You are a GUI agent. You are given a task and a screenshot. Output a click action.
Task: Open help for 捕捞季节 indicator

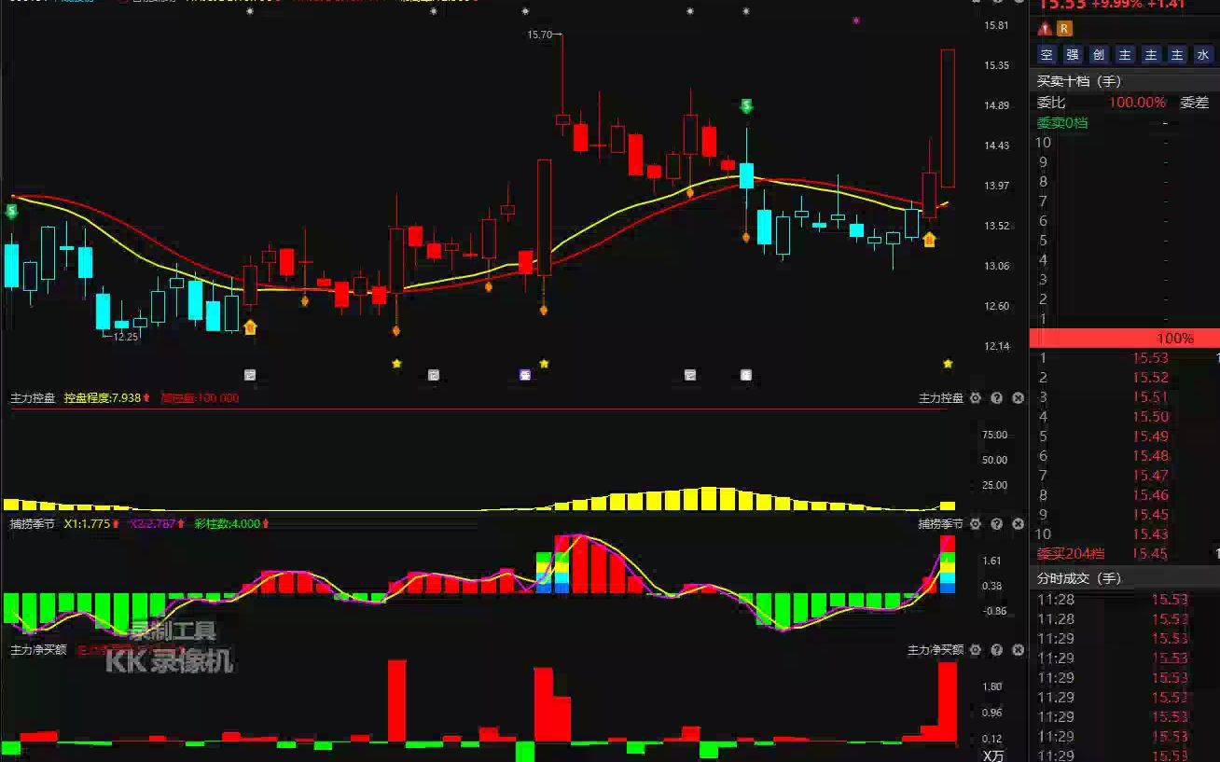tap(996, 524)
